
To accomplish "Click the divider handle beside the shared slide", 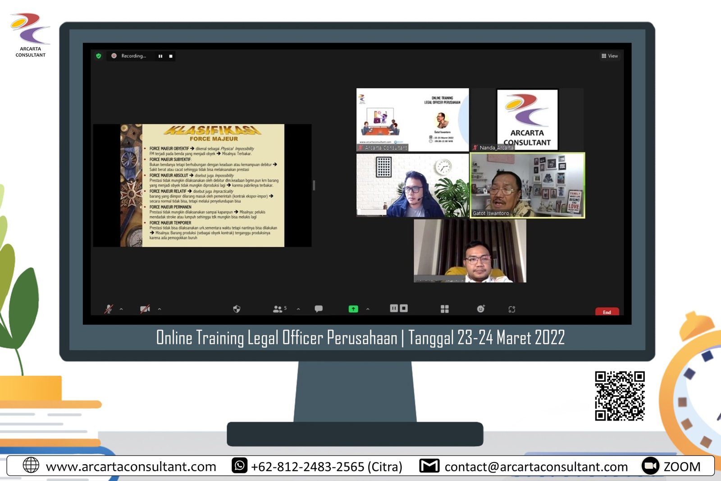I will coord(314,185).
